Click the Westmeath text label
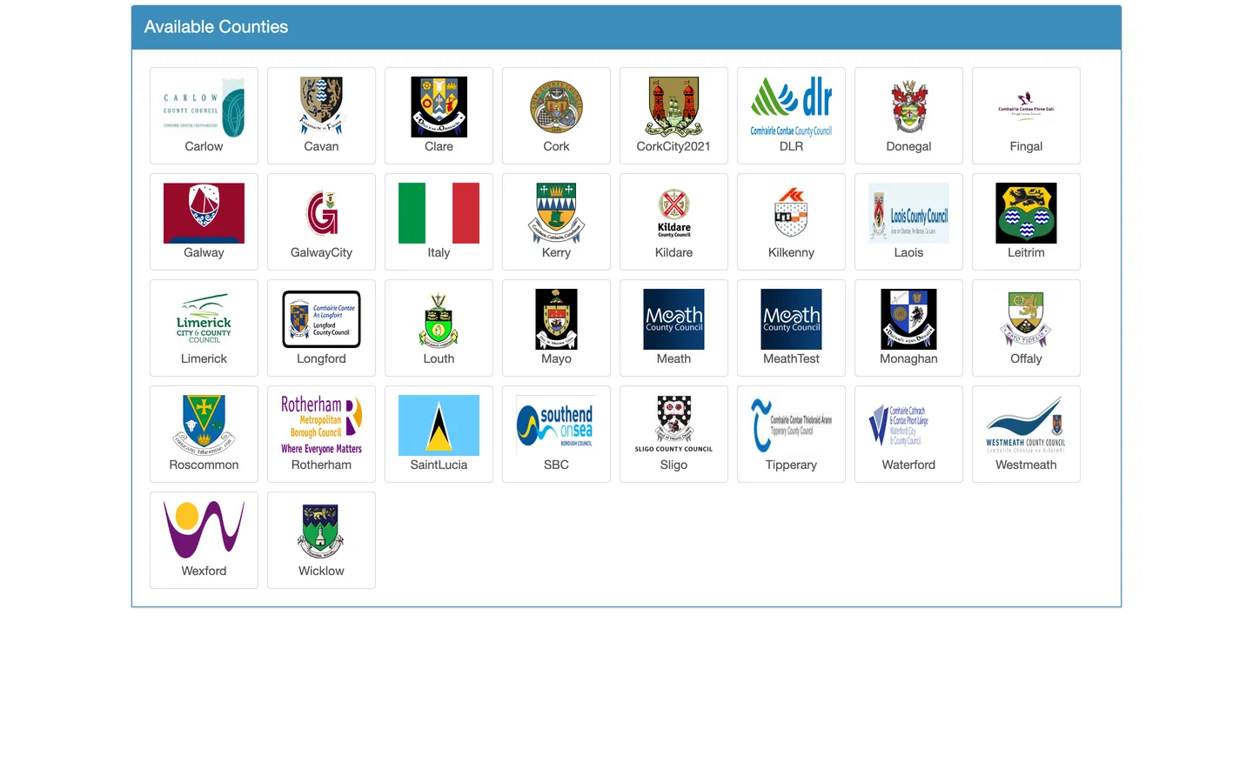The width and height of the screenshot is (1253, 783). [x=1026, y=465]
